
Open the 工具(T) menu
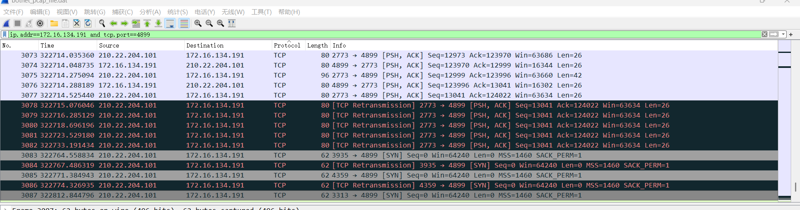tap(261, 12)
